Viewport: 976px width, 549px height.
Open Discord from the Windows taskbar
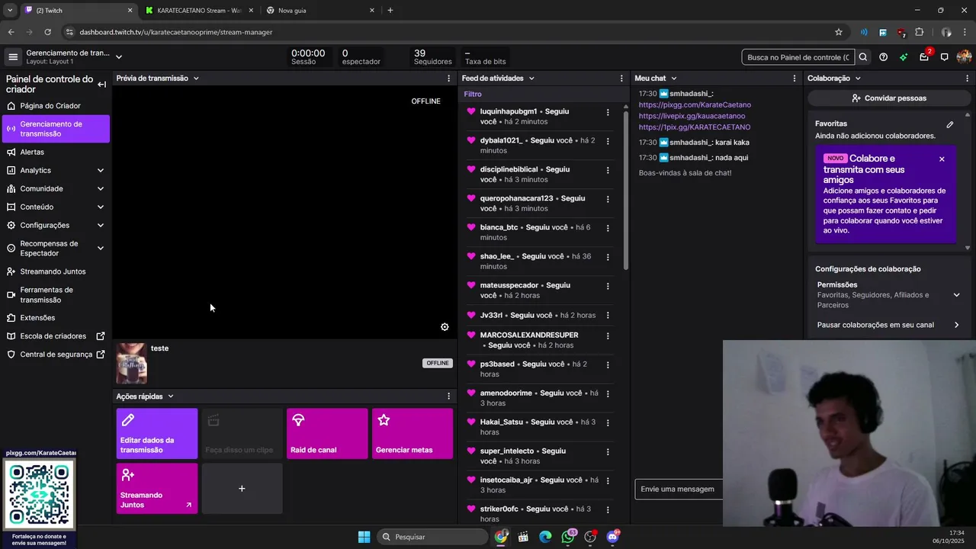[612, 537]
